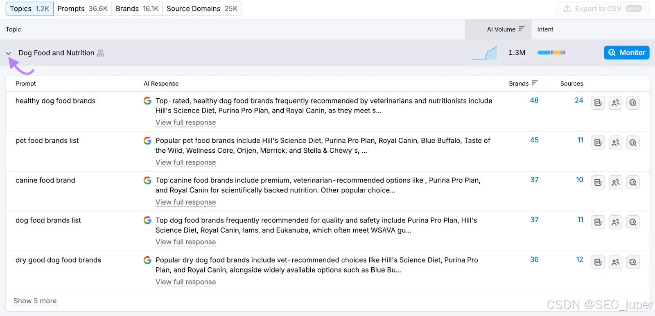
Task: Click the 1.3M AI volume value
Action: click(517, 52)
